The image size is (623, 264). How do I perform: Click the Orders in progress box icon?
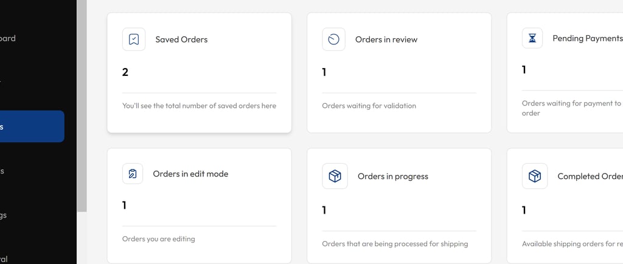335,176
